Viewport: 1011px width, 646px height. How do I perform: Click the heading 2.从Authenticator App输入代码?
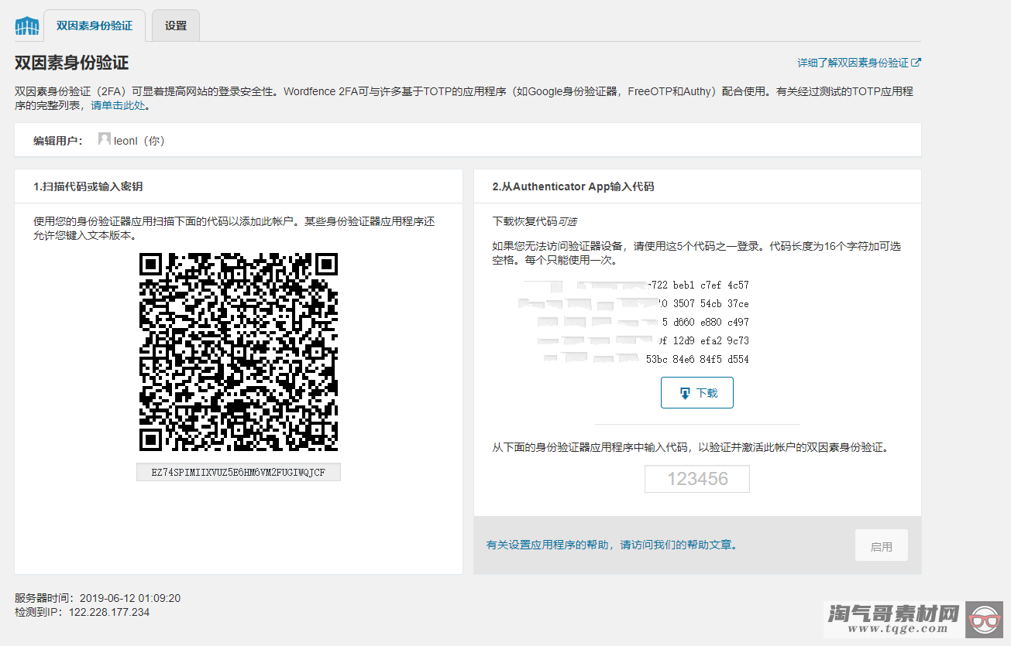573,186
